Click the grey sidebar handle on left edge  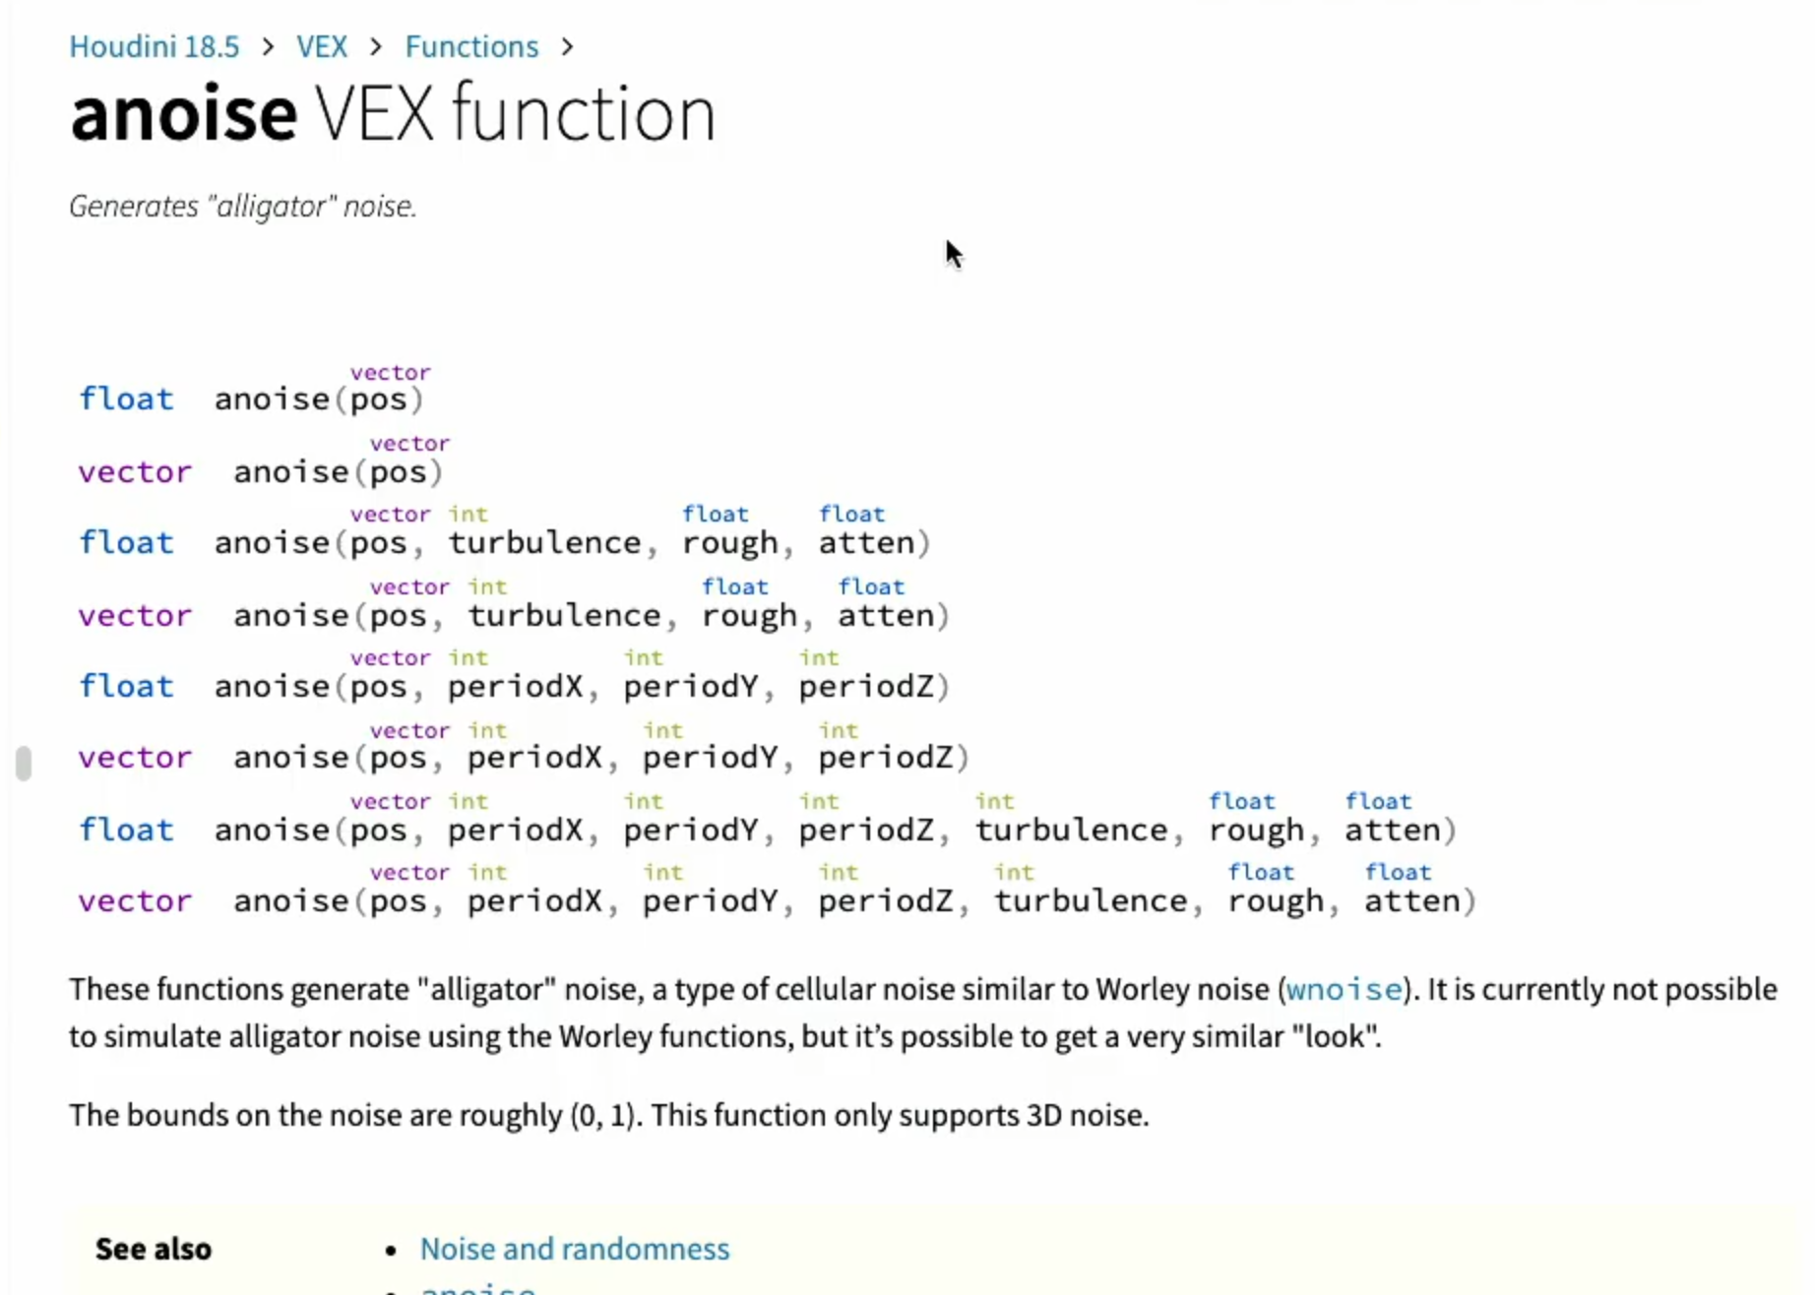pyautogui.click(x=24, y=763)
